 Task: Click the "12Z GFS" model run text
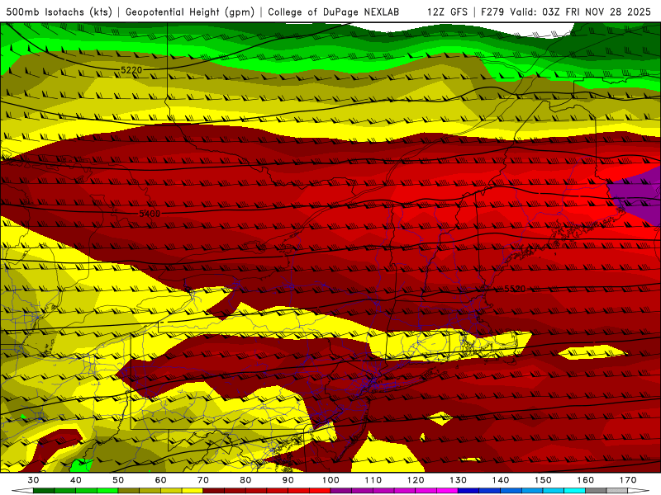[x=447, y=12]
